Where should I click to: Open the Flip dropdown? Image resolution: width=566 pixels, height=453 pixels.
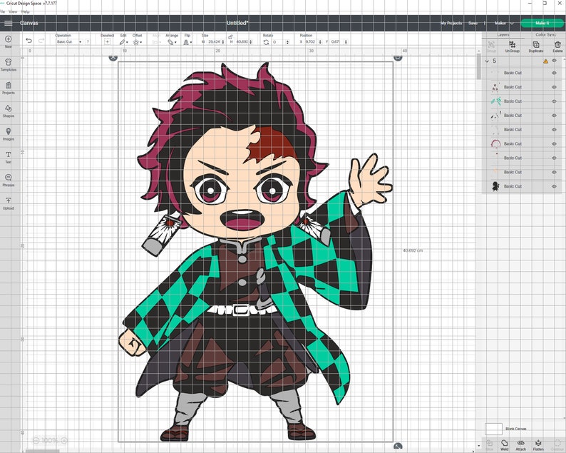(187, 42)
